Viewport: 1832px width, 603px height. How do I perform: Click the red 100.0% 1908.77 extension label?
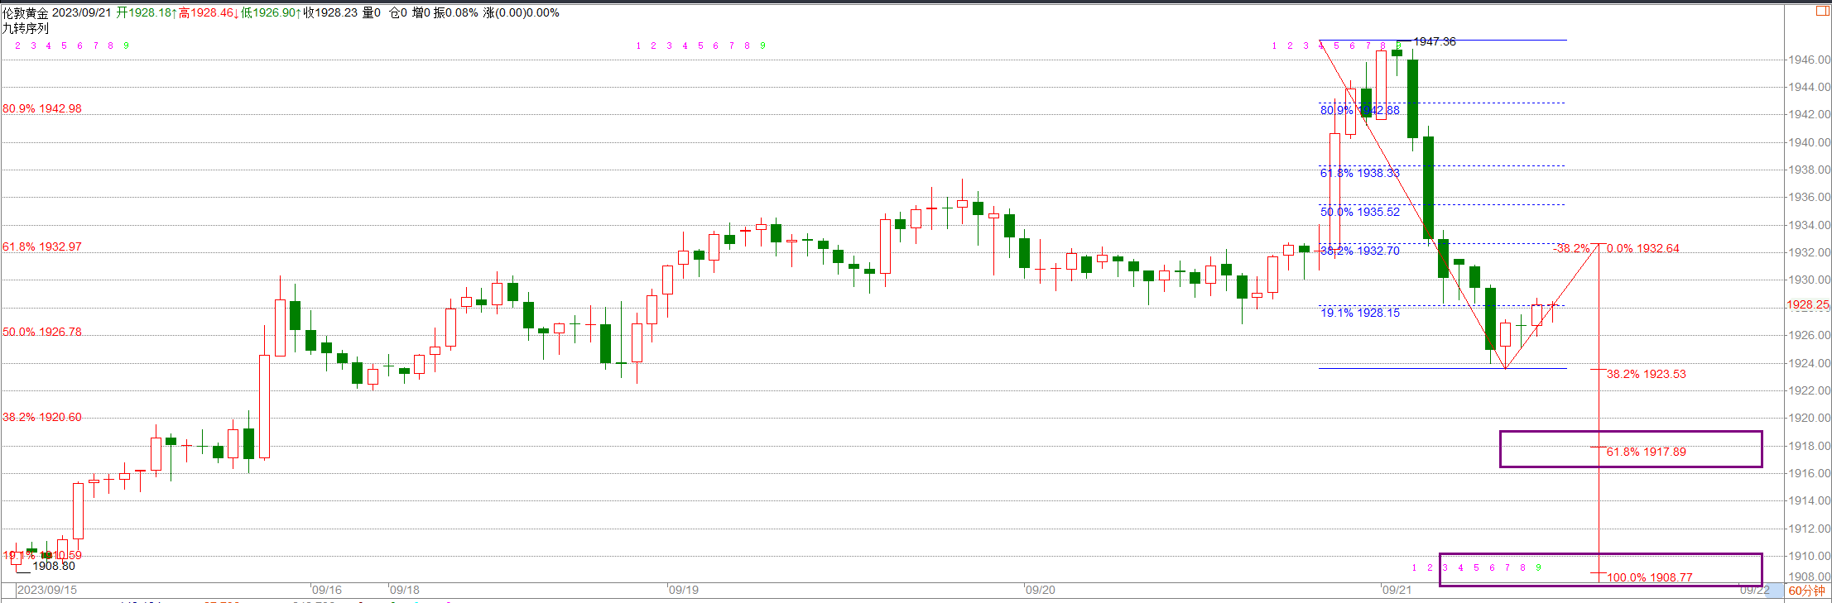(x=1649, y=577)
